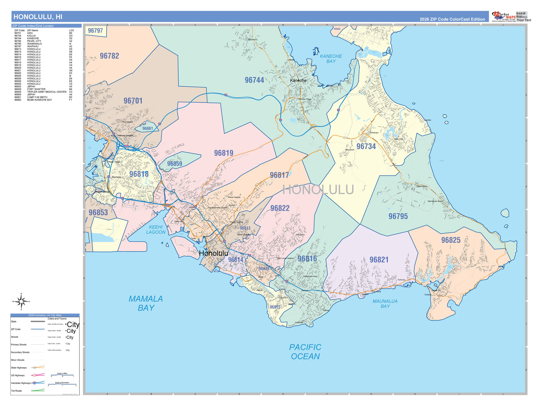
Task: Click the Interstate Highways legend symbol
Action: click(38, 383)
